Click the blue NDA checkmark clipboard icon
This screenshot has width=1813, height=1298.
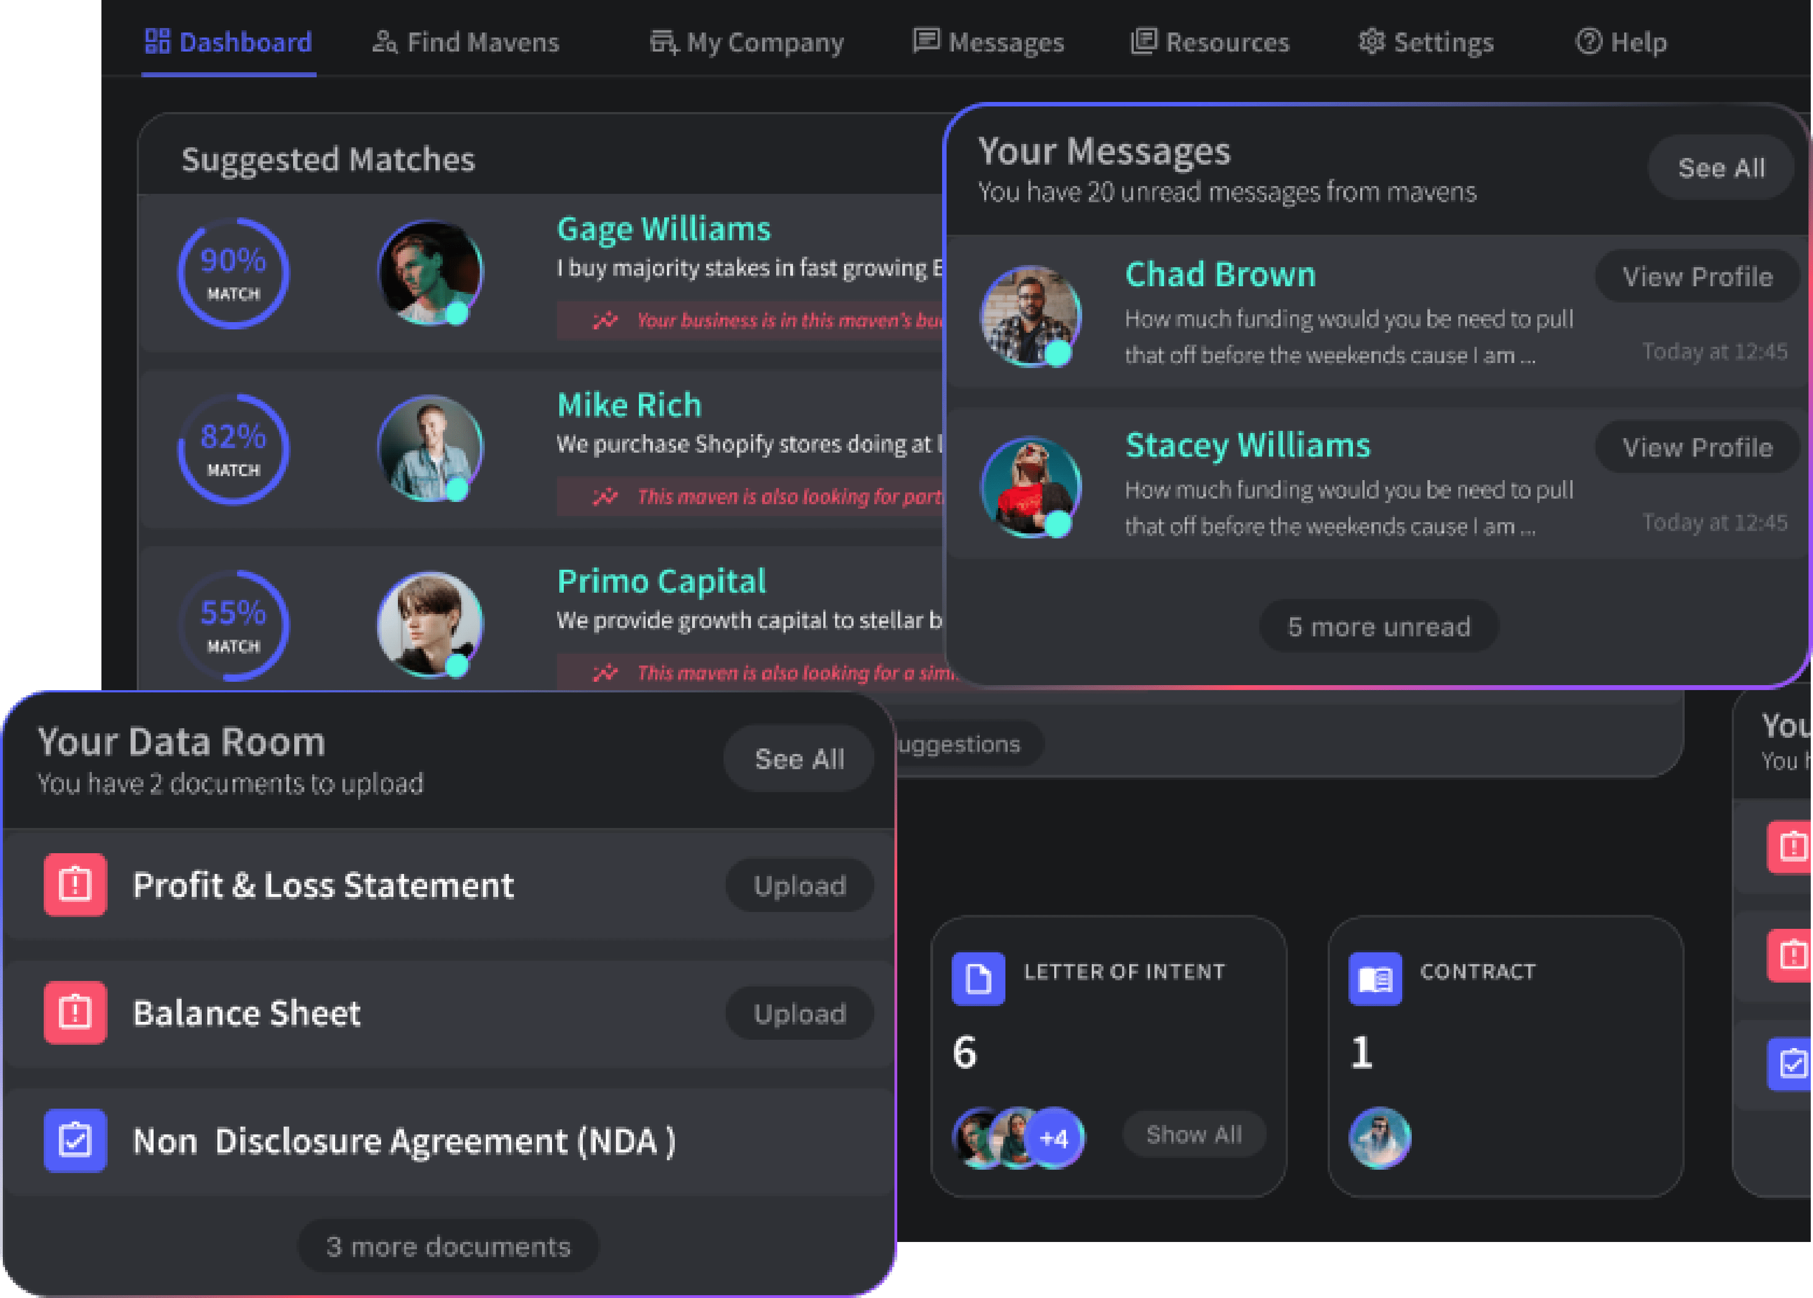click(x=75, y=1141)
